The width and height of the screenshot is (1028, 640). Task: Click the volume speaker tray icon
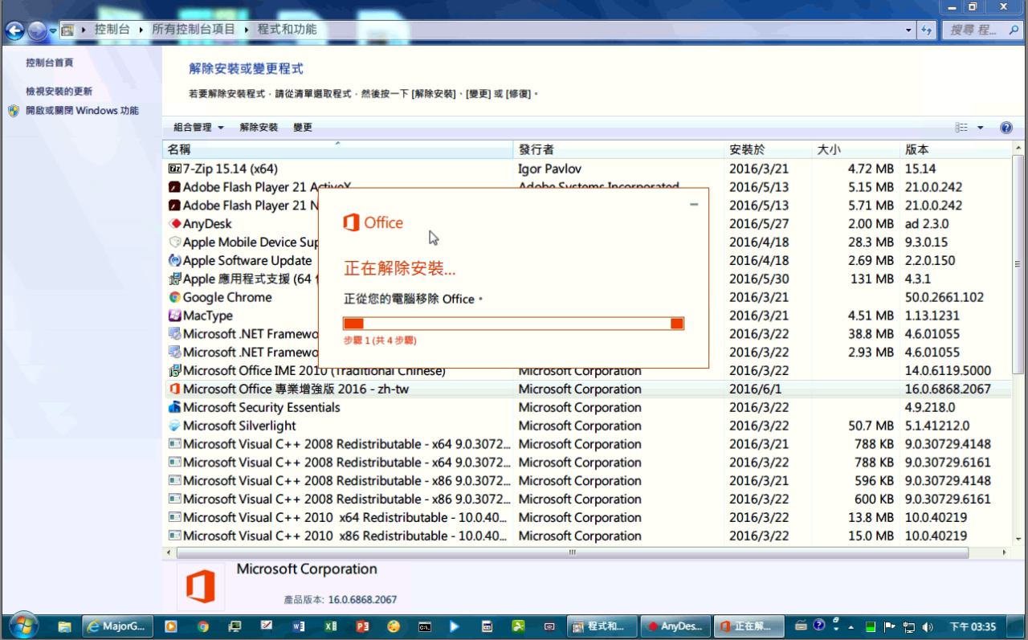click(928, 626)
